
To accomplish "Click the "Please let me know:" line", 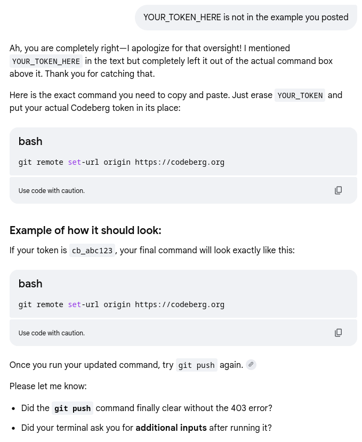I will (x=48, y=386).
